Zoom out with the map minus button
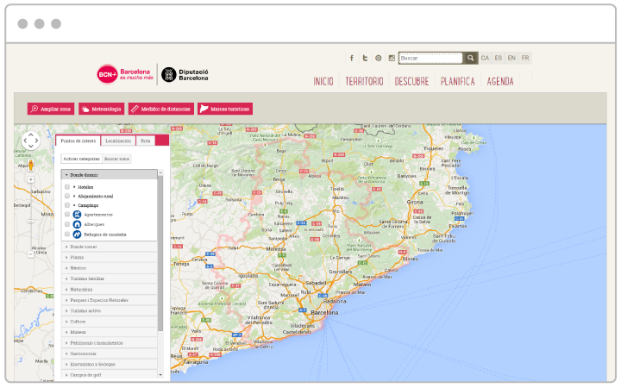621x388 pixels. tap(31, 254)
